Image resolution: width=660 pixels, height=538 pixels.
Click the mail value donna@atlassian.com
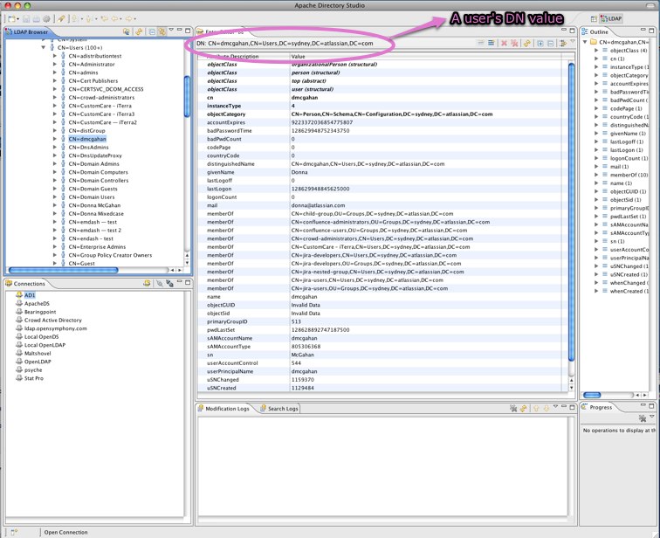click(319, 203)
